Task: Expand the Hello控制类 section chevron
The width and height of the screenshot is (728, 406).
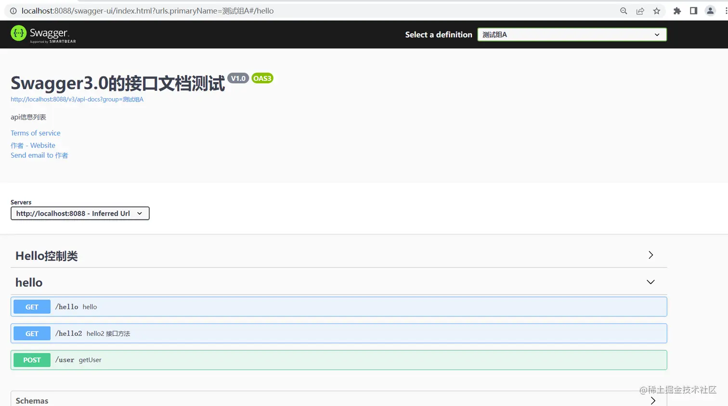Action: pos(650,255)
